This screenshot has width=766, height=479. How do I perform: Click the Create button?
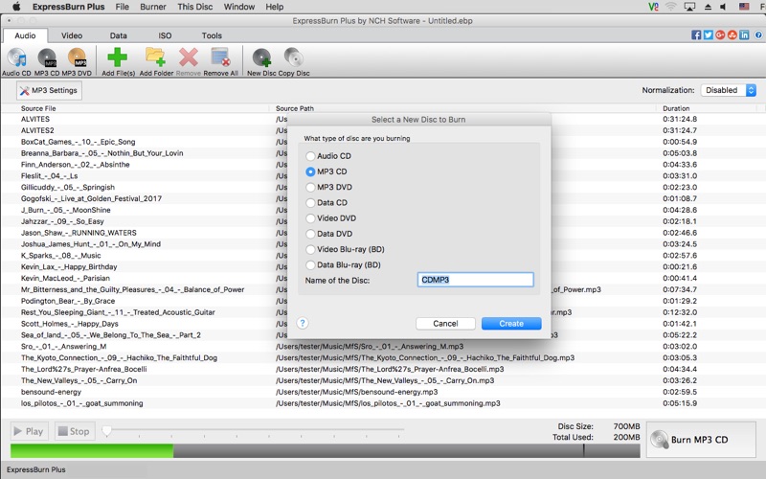(x=511, y=324)
